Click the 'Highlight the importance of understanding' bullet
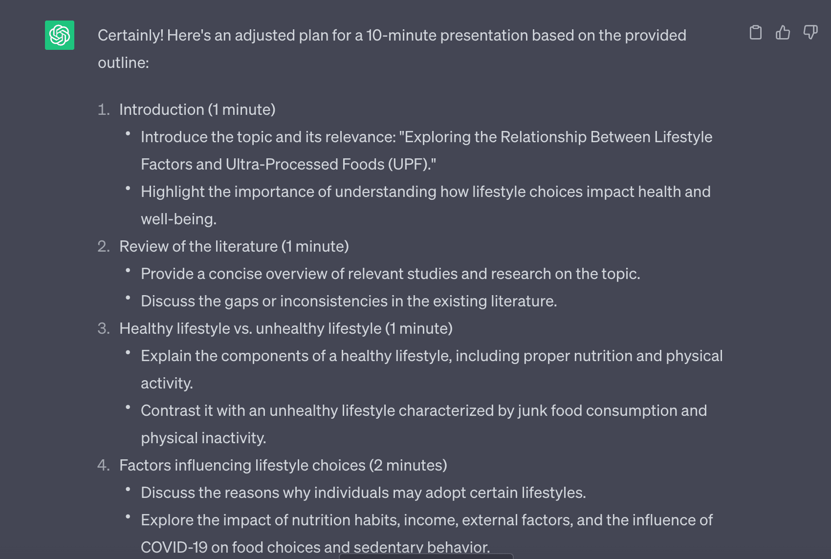Viewport: 831px width, 559px height. click(x=426, y=205)
